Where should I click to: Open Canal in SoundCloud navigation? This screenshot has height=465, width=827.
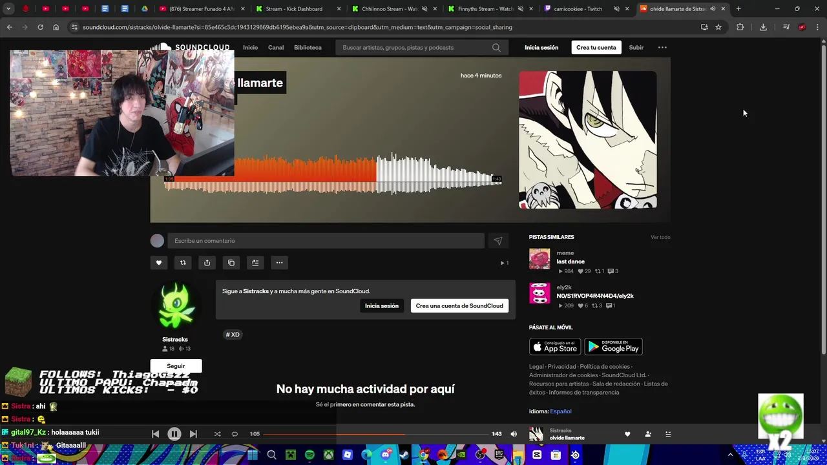click(276, 48)
